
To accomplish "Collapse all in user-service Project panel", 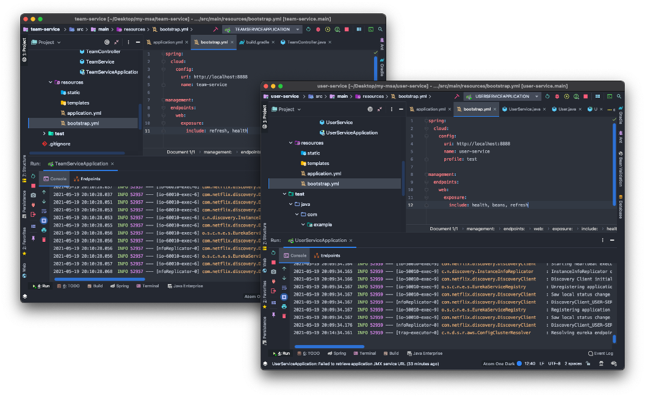I will pos(380,109).
